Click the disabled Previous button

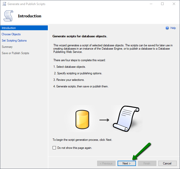pyautogui.click(x=106, y=163)
